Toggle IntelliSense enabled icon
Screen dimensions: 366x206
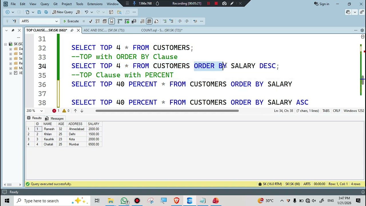112,21
